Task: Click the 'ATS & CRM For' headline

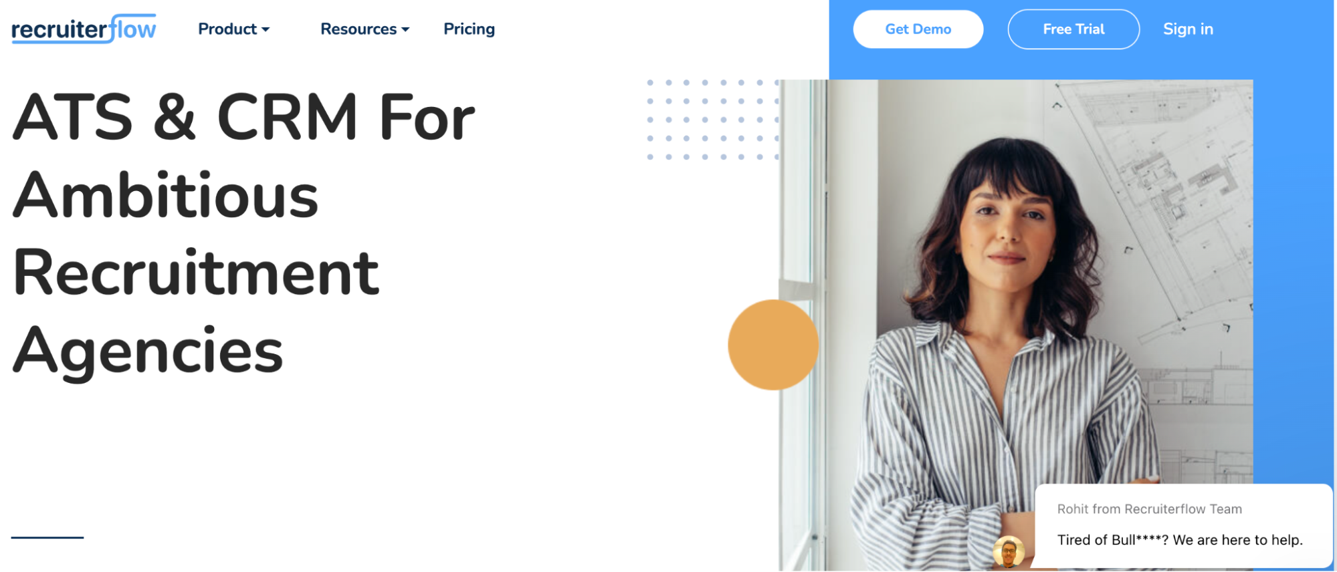Action: (x=244, y=118)
